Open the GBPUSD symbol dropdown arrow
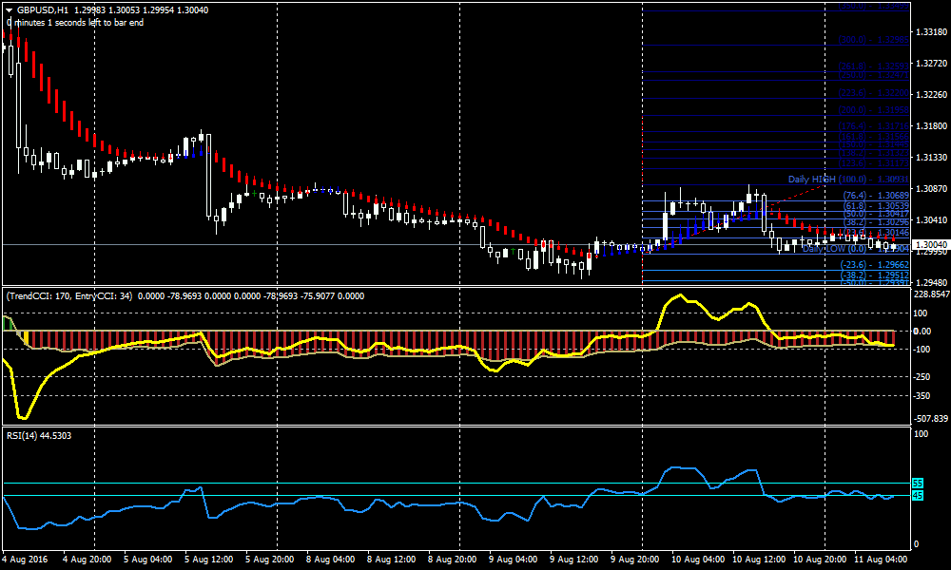 pyautogui.click(x=10, y=10)
